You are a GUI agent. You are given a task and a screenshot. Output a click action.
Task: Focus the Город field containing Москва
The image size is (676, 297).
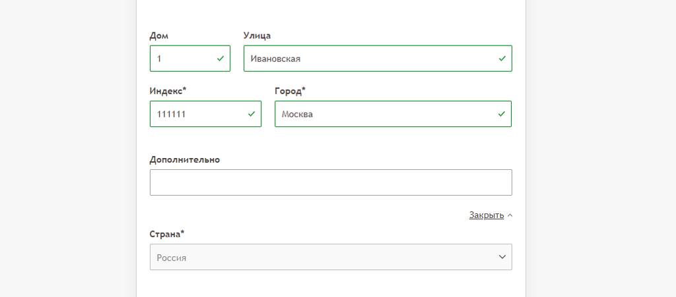pos(393,114)
